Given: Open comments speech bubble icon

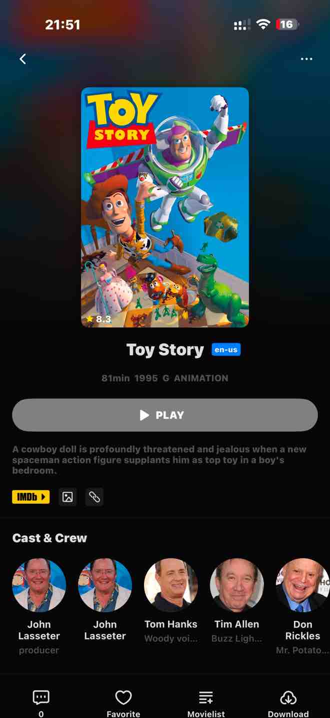Looking at the screenshot, I should 41,697.
